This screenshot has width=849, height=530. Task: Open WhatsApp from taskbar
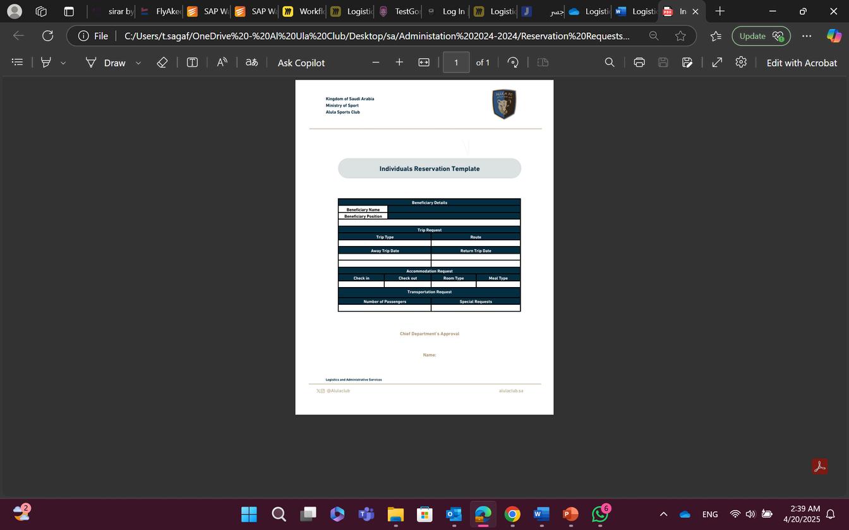(600, 514)
